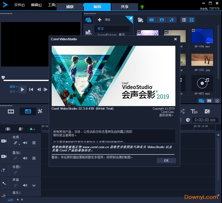This screenshot has width=222, height=203.
Task: Switch library to thumbnail grid view
Action: point(192,20)
